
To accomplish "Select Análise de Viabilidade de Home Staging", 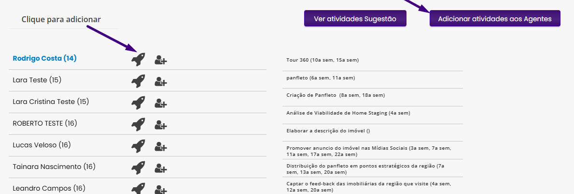I will tap(348, 113).
